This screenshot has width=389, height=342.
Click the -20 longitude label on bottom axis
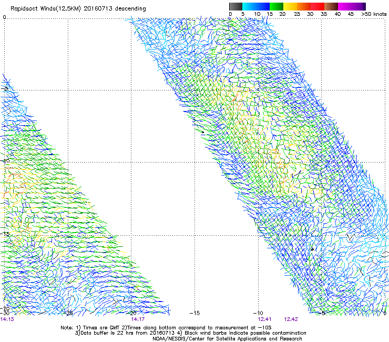131,313
